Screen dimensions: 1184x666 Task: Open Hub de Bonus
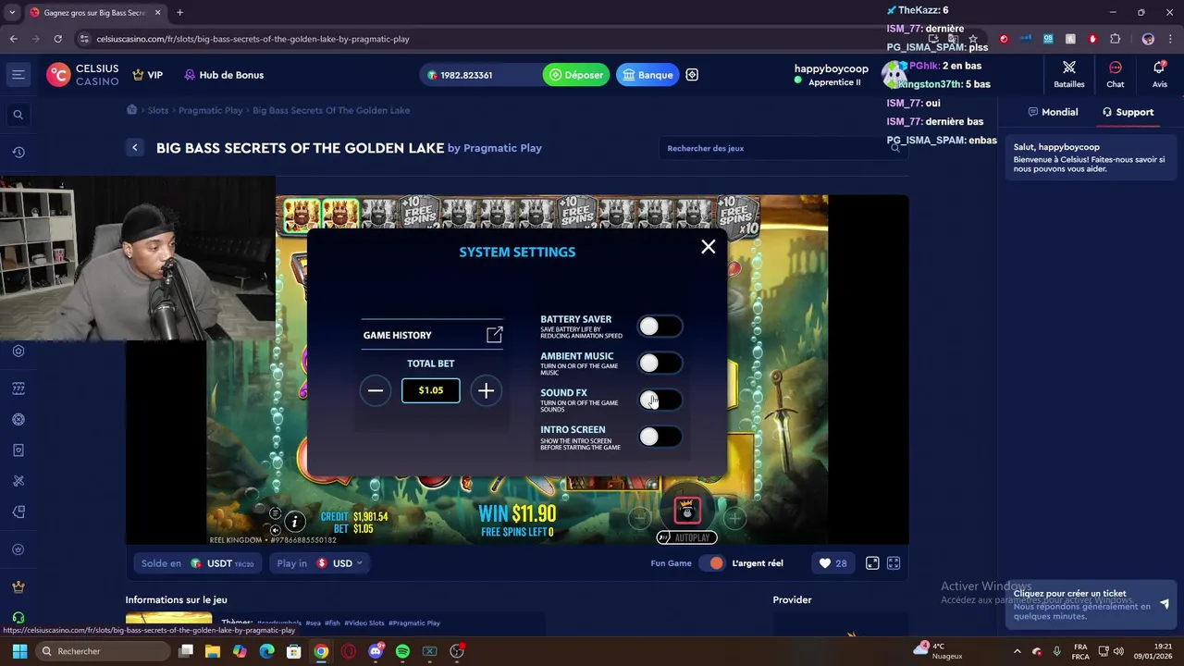pyautogui.click(x=223, y=75)
